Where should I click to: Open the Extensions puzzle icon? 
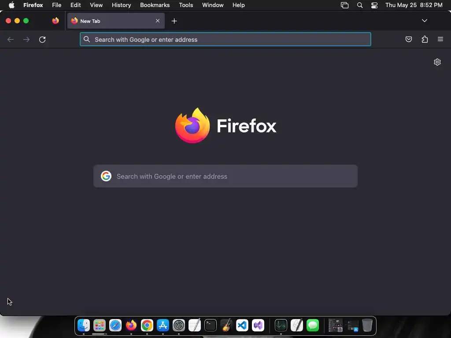tap(425, 39)
